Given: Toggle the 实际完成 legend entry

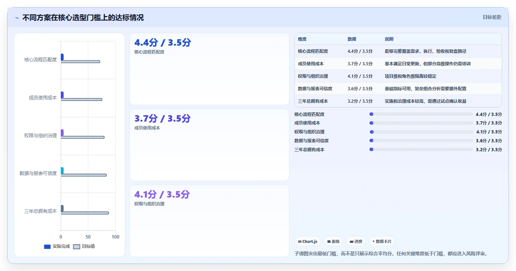Looking at the screenshot, I should coord(57,246).
